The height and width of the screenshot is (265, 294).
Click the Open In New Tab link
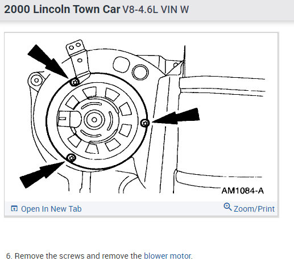coord(51,209)
